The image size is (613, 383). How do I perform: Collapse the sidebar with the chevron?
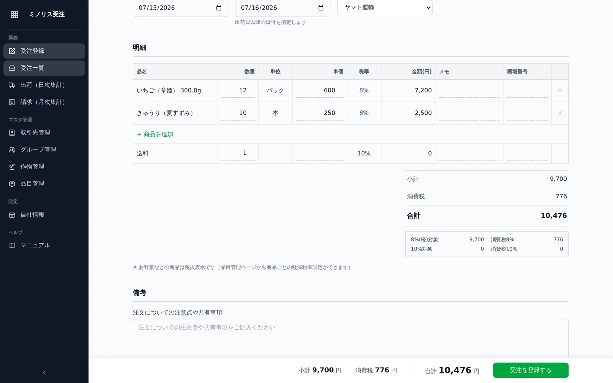pos(44,373)
